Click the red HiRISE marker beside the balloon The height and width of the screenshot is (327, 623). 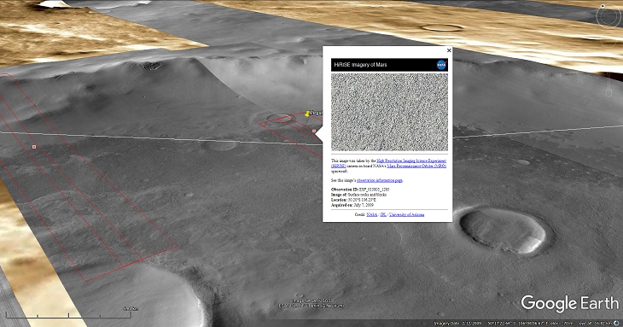(314, 131)
